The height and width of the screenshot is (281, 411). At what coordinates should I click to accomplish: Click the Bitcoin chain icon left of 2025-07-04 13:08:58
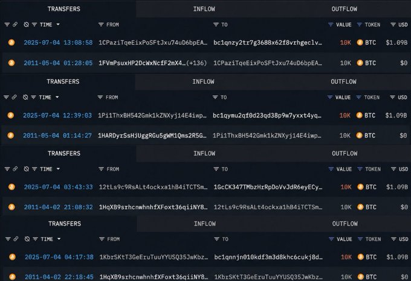coord(11,42)
